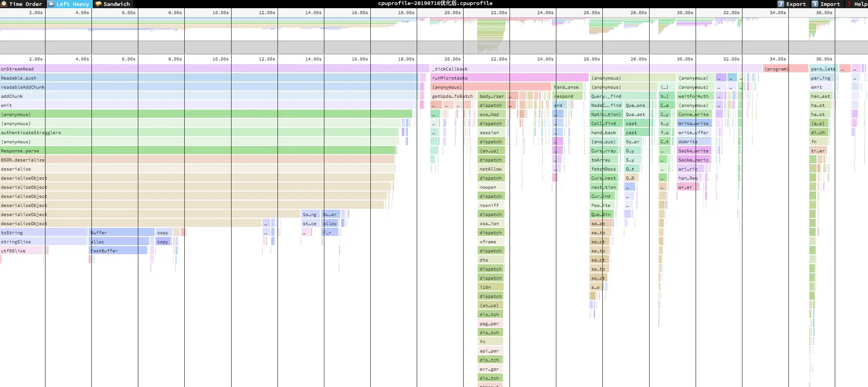The image size is (868, 387).
Task: Select the hand…onse frame
Action: (568, 87)
